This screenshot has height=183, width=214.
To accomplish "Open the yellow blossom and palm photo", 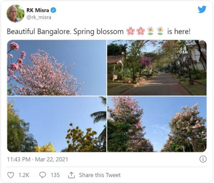I will (57, 124).
